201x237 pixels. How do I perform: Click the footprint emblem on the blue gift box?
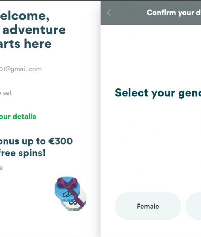67,194
